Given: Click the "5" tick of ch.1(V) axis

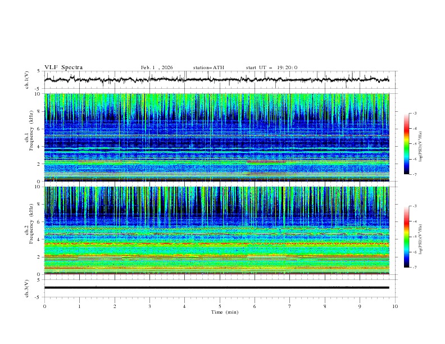Looking at the screenshot, I should click(39, 71).
